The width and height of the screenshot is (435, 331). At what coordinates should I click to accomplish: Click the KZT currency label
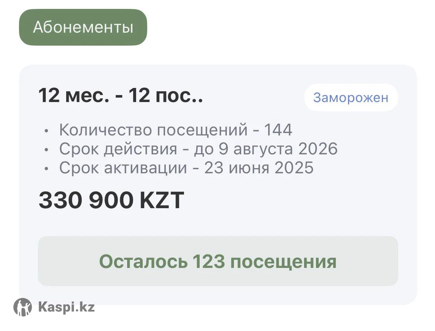[x=162, y=201]
